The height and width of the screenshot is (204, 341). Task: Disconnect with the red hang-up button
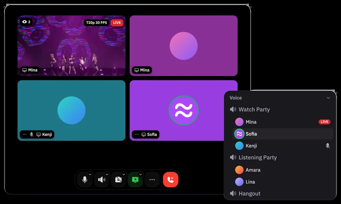pos(171,179)
